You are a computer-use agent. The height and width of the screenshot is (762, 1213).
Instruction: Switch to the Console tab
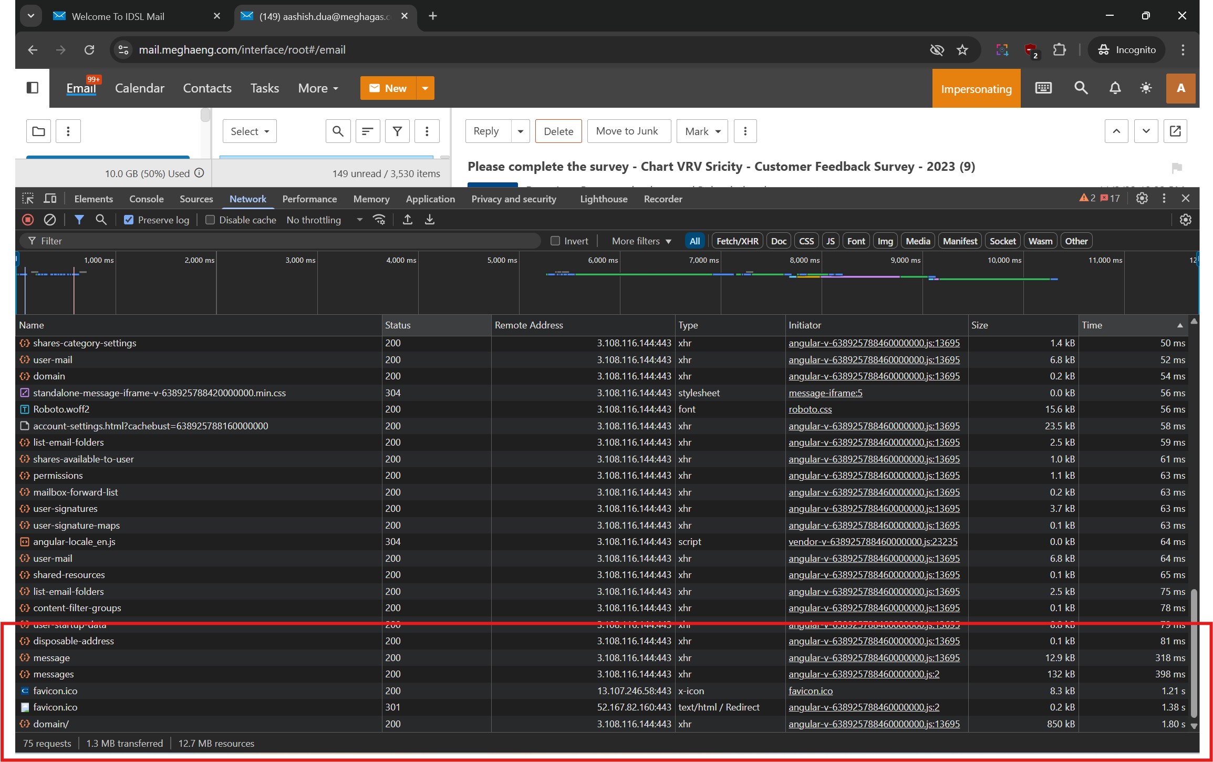coord(146,199)
